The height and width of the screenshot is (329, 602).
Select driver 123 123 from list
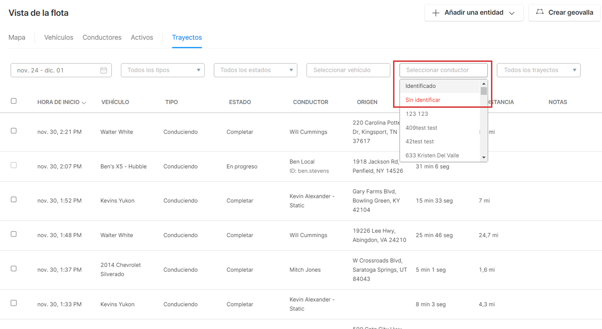click(x=440, y=114)
